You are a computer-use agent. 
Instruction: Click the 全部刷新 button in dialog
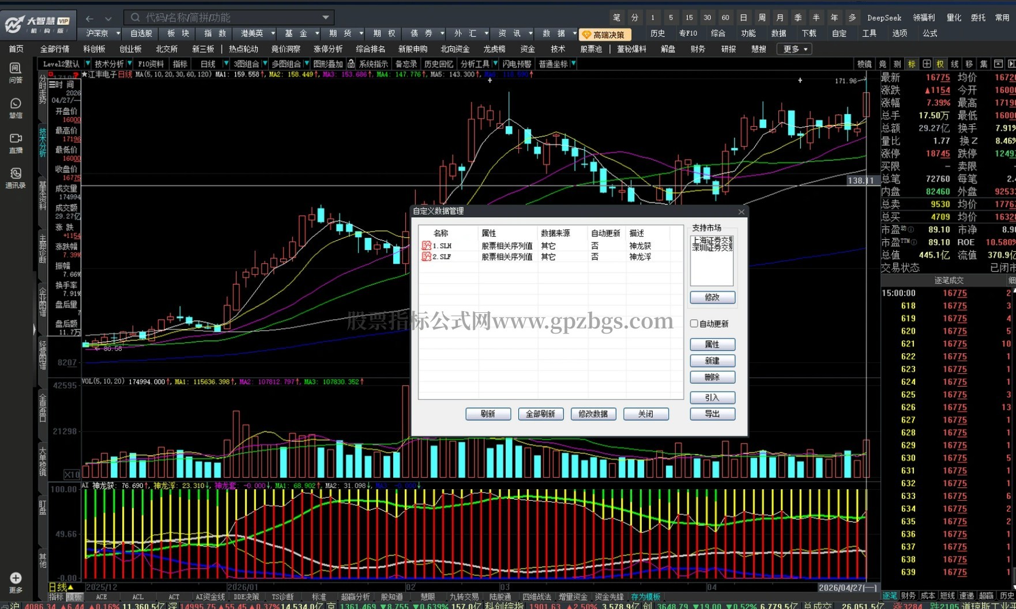pos(540,414)
